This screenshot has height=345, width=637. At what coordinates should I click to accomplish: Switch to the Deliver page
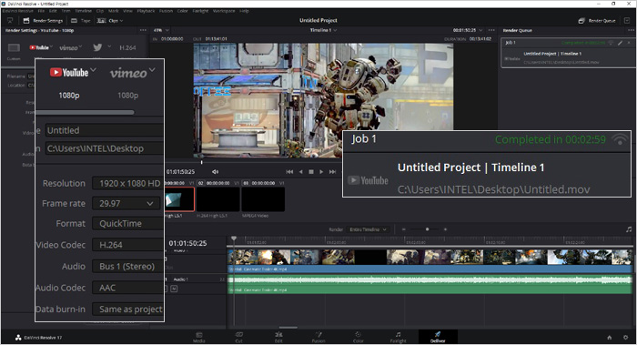pos(438,338)
